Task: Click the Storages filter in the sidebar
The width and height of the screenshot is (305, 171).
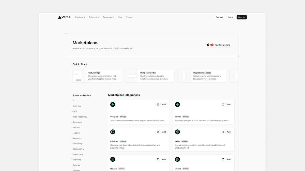Action: click(76, 170)
